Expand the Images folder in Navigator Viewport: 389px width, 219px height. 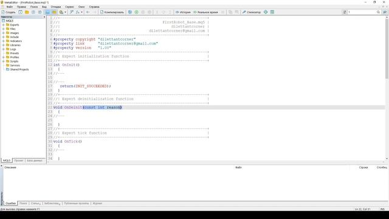4,33
